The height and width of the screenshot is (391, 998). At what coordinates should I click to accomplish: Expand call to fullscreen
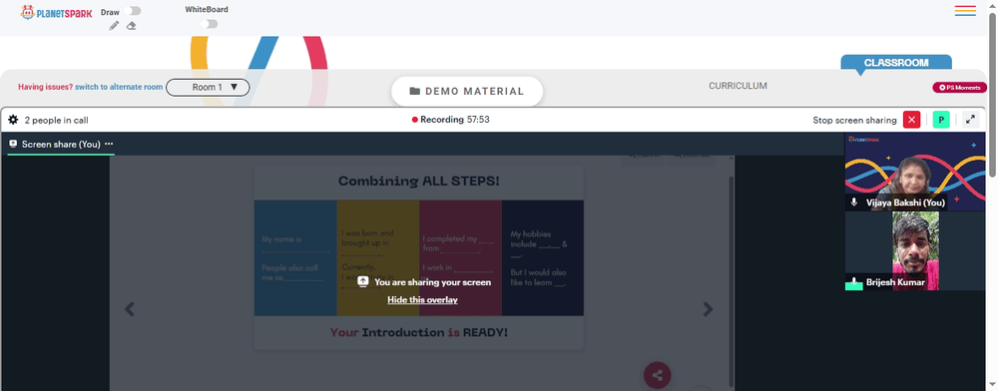971,120
